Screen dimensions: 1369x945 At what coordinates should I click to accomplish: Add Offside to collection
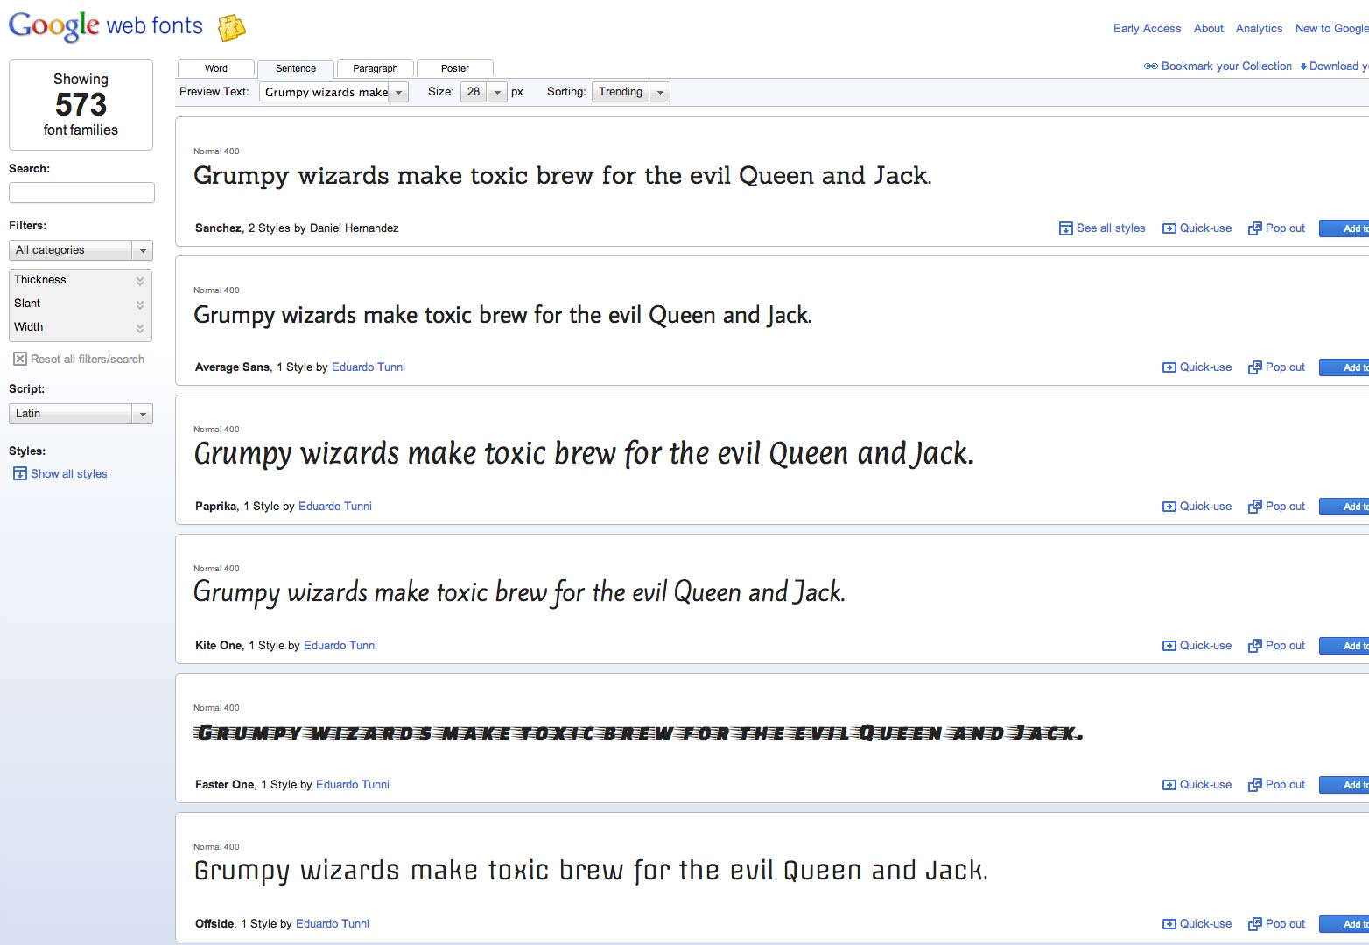point(1344,924)
